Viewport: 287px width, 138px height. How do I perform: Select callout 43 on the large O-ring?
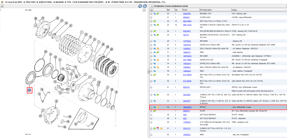[x=46, y=52]
